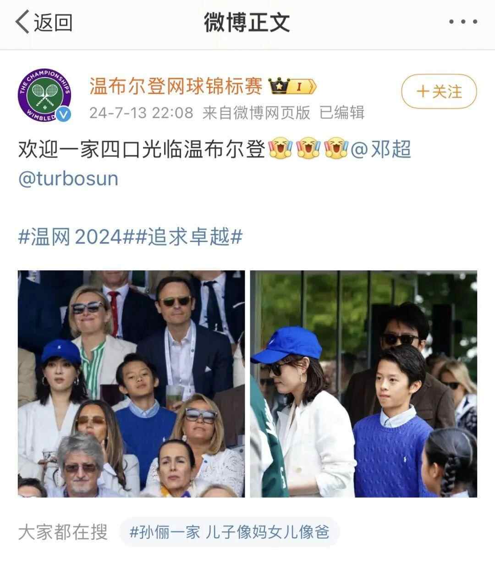Tap the 微博正文 page title
The image size is (495, 561).
(x=247, y=22)
